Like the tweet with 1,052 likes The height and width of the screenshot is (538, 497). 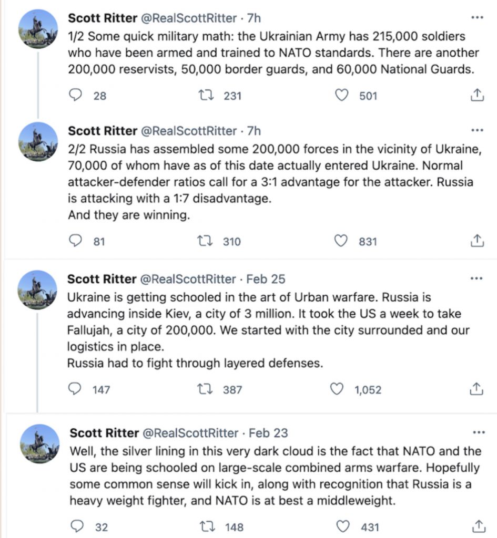[337, 389]
